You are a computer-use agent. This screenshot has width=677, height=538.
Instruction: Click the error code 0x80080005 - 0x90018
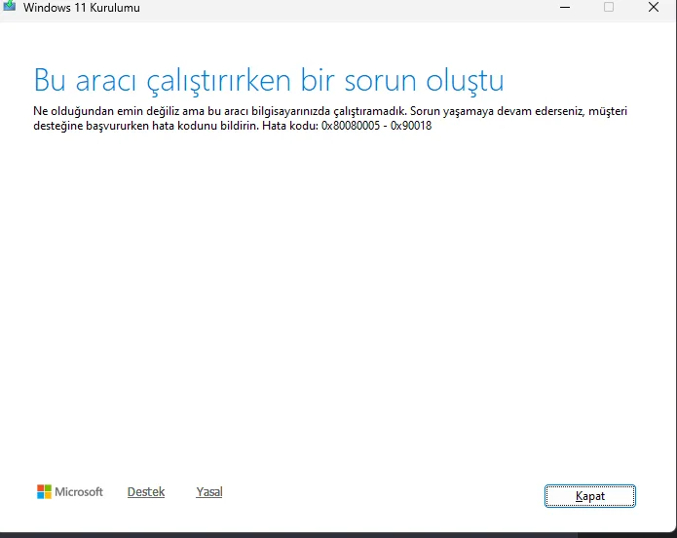[x=376, y=126]
